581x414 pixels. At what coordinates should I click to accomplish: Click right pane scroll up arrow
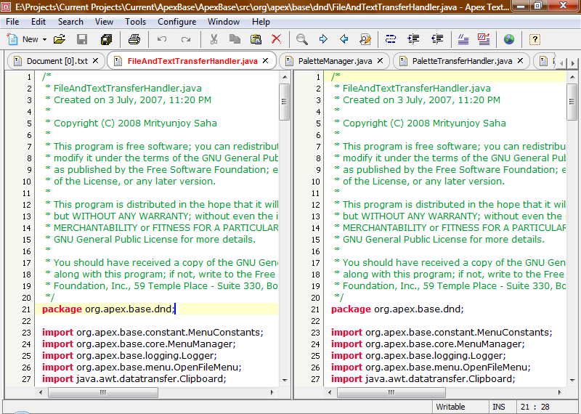pyautogui.click(x=572, y=77)
